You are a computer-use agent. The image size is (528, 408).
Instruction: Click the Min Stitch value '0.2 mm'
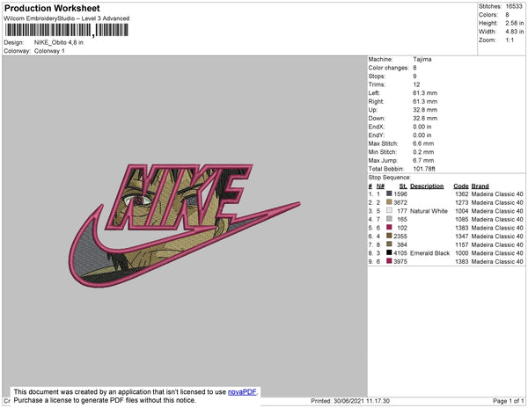tap(423, 152)
